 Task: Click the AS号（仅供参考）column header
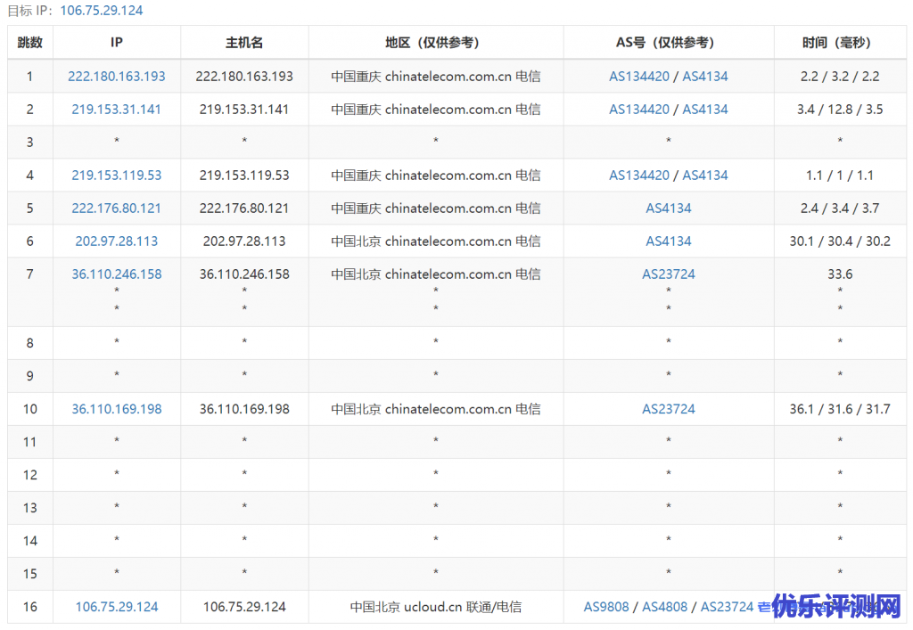(669, 43)
